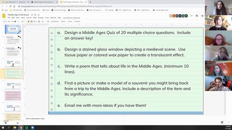Open the new slide dropdown arrow
The width and height of the screenshot is (232, 130).
click(6, 22)
